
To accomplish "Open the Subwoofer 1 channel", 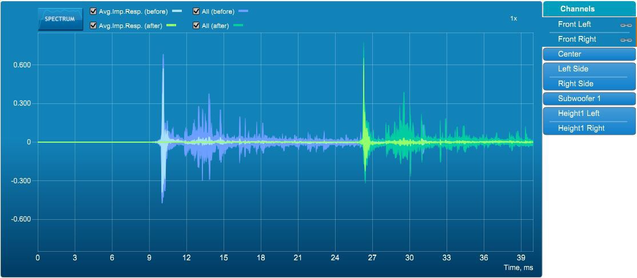I will (x=579, y=99).
